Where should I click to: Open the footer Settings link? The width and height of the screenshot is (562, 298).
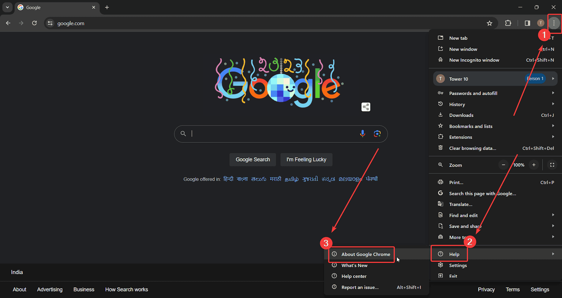(x=540, y=290)
